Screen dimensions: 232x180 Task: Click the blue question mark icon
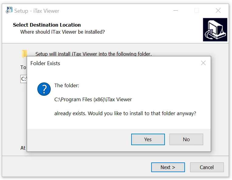click(x=44, y=89)
